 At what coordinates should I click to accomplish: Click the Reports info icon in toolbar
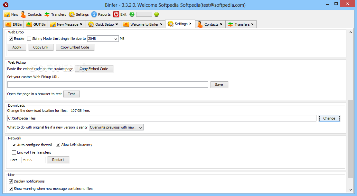94,14
